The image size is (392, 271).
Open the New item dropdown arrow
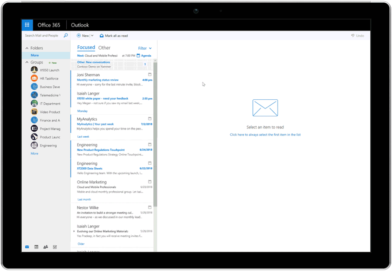coord(92,35)
